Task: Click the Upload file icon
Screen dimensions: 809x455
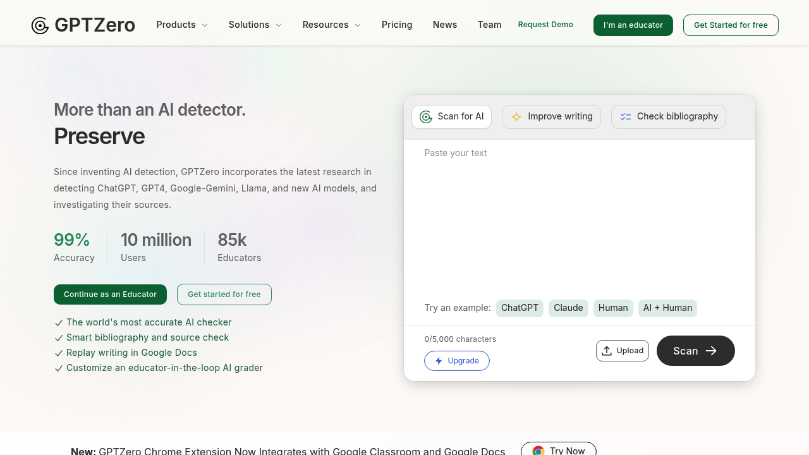Action: point(607,351)
